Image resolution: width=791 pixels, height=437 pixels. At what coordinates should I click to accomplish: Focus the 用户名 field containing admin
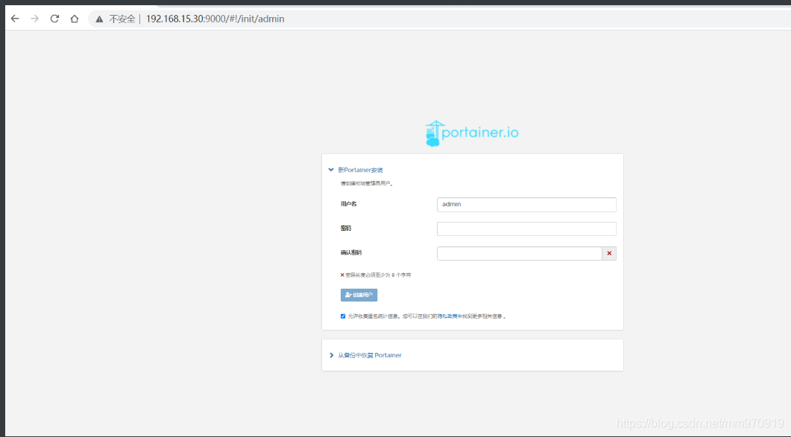(x=526, y=205)
